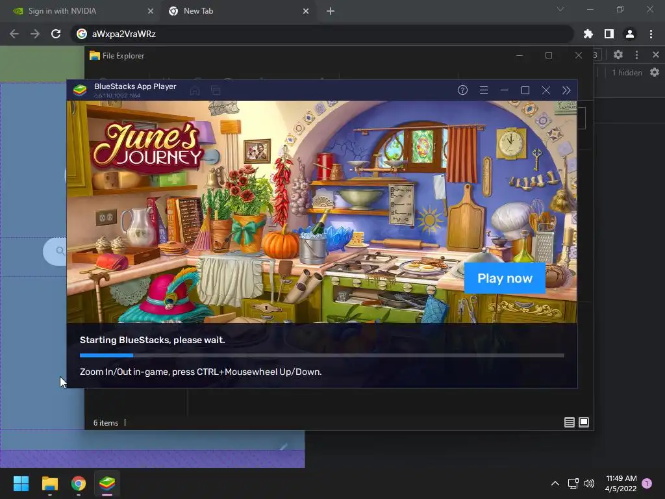Open the BlueStacks hamburger menu

coord(483,90)
